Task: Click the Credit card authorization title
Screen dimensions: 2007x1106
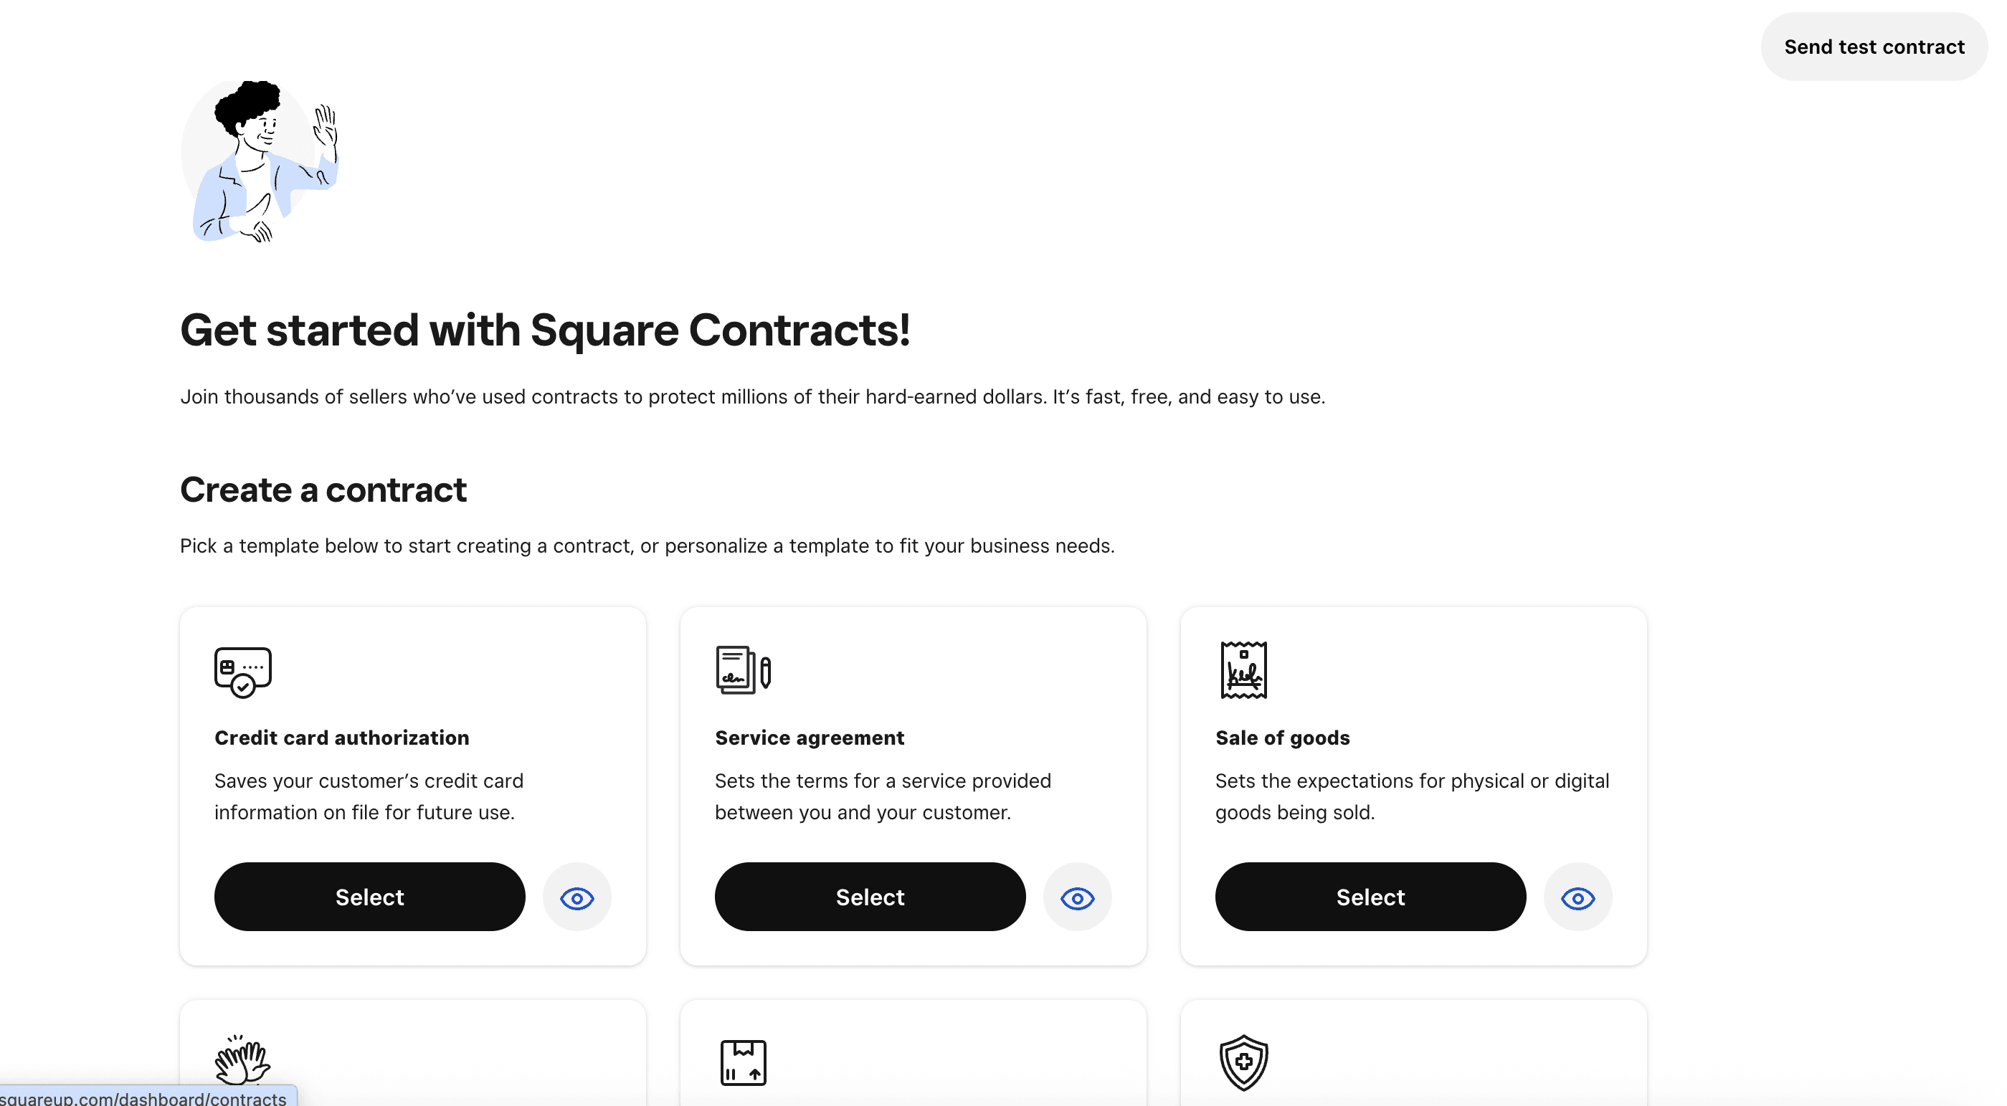Action: coord(341,738)
